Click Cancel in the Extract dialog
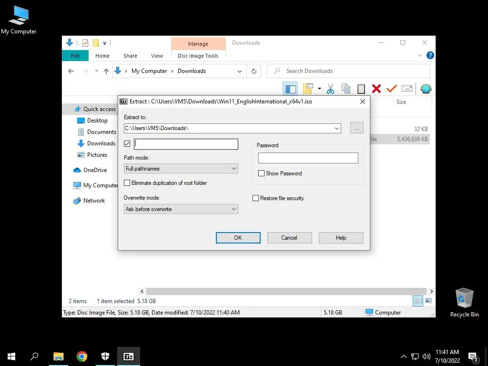The width and height of the screenshot is (488, 366). click(x=289, y=238)
